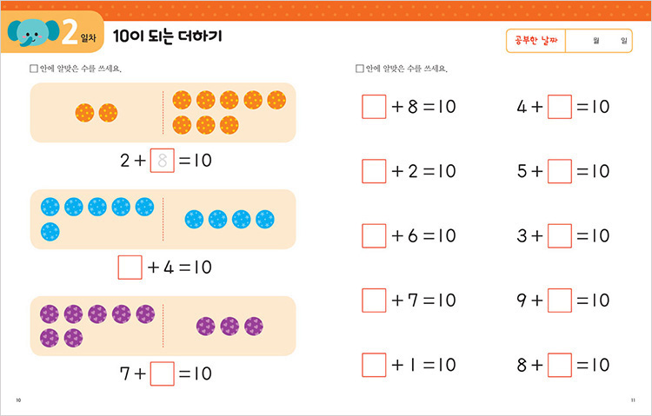
Task: Click the answer box in 5 + □ = 10
Action: pyautogui.click(x=560, y=171)
